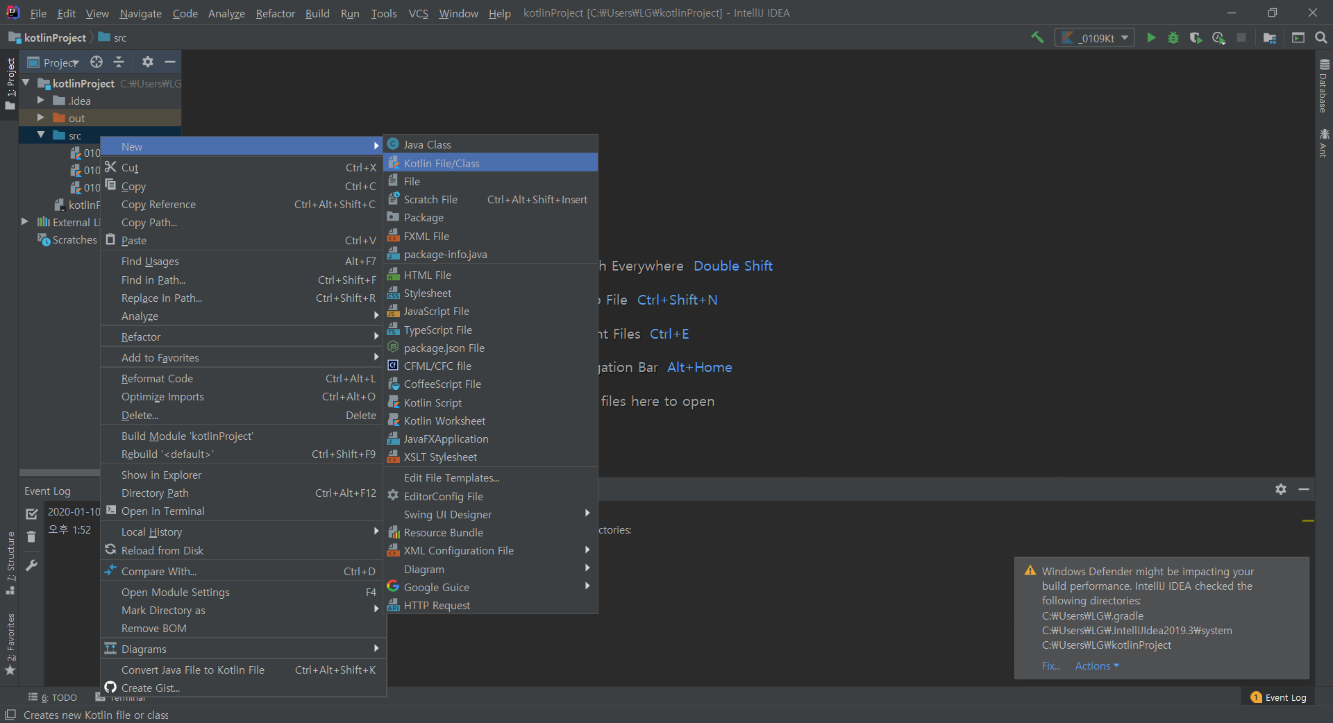Open Event Log settings gear
The image size is (1333, 723).
(1281, 489)
